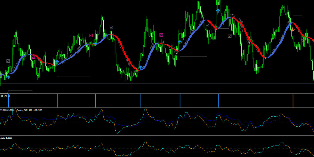Select the fourth blue vertical signal line

(x=141, y=101)
